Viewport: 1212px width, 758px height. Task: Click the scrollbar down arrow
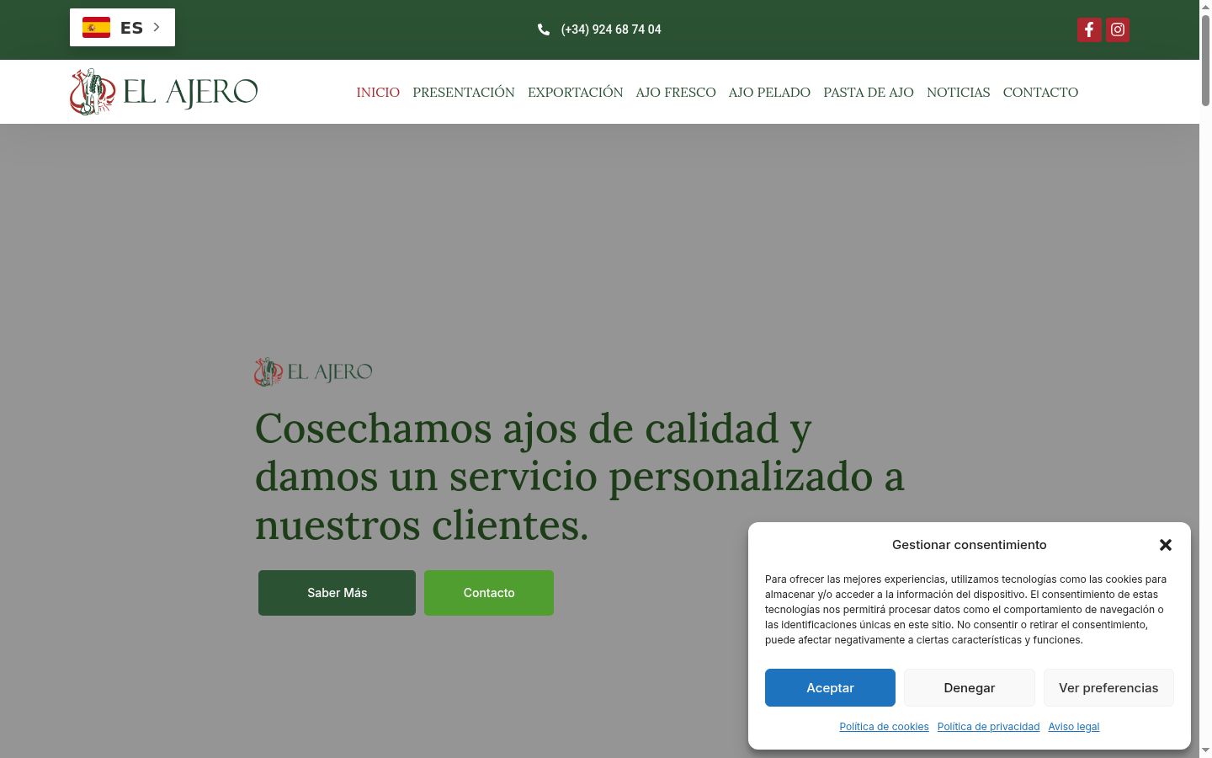(x=1205, y=750)
